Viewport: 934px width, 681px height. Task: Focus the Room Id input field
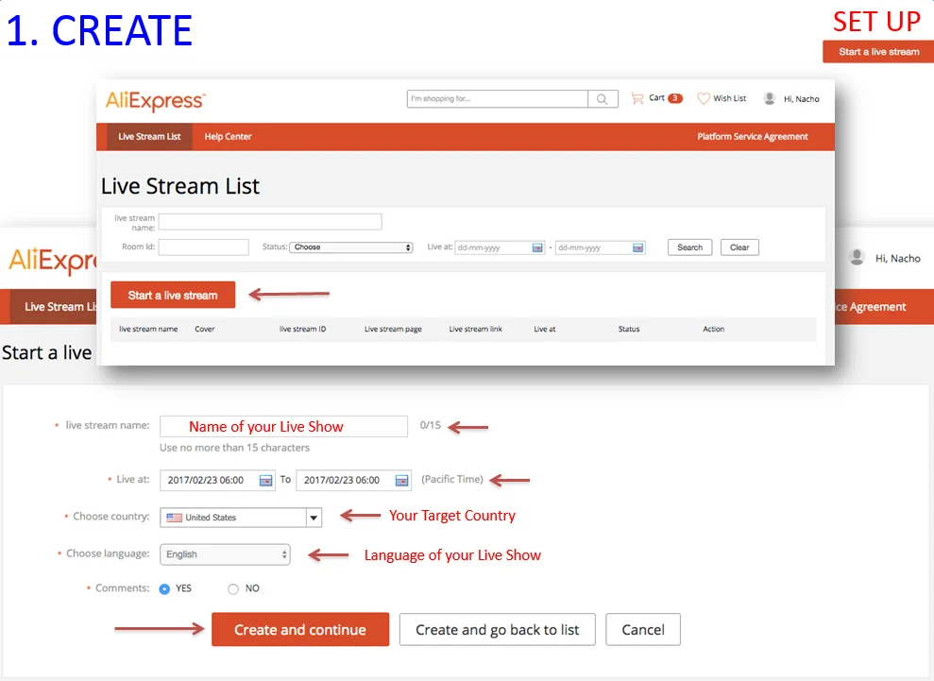(x=204, y=247)
